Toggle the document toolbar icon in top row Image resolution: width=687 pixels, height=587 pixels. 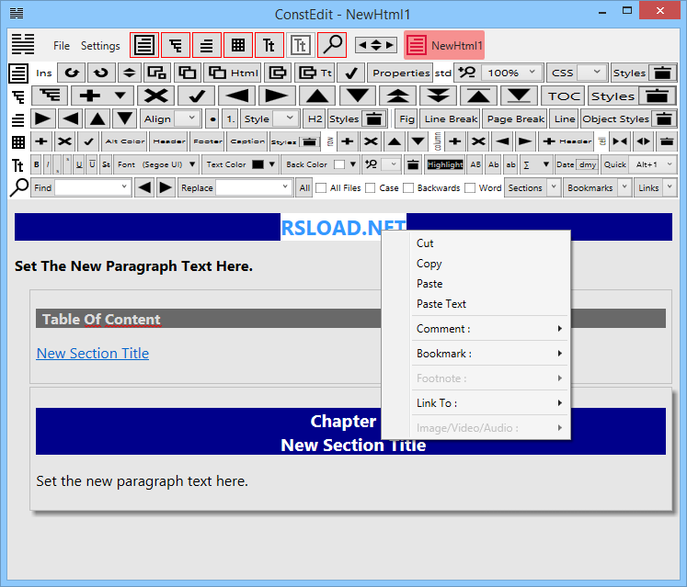(x=144, y=45)
